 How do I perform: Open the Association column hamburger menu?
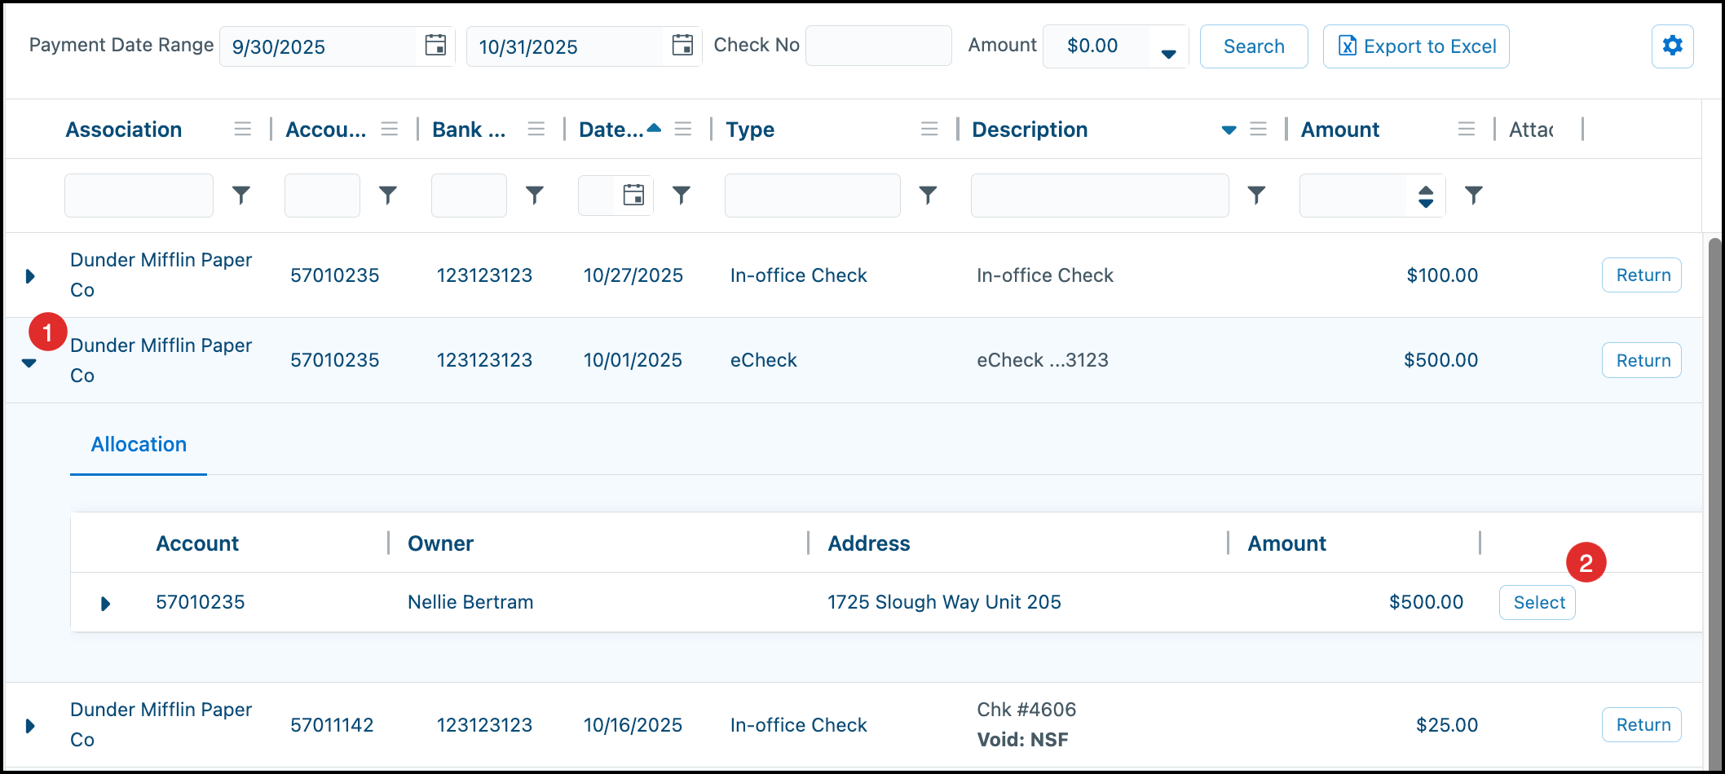242,129
